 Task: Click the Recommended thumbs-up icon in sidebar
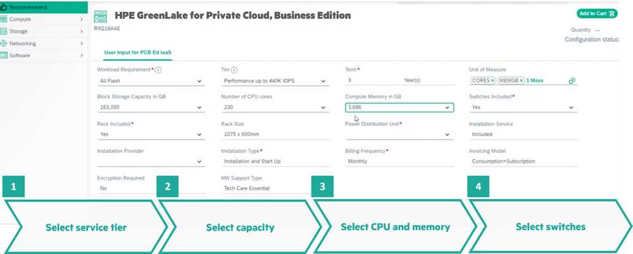click(3, 7)
